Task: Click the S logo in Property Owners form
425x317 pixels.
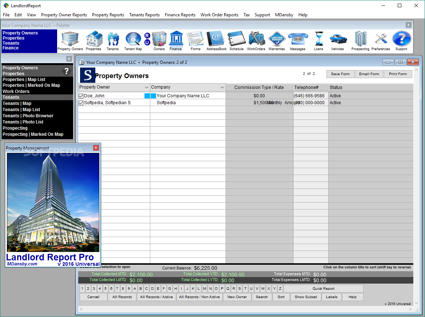Action: 88,75
